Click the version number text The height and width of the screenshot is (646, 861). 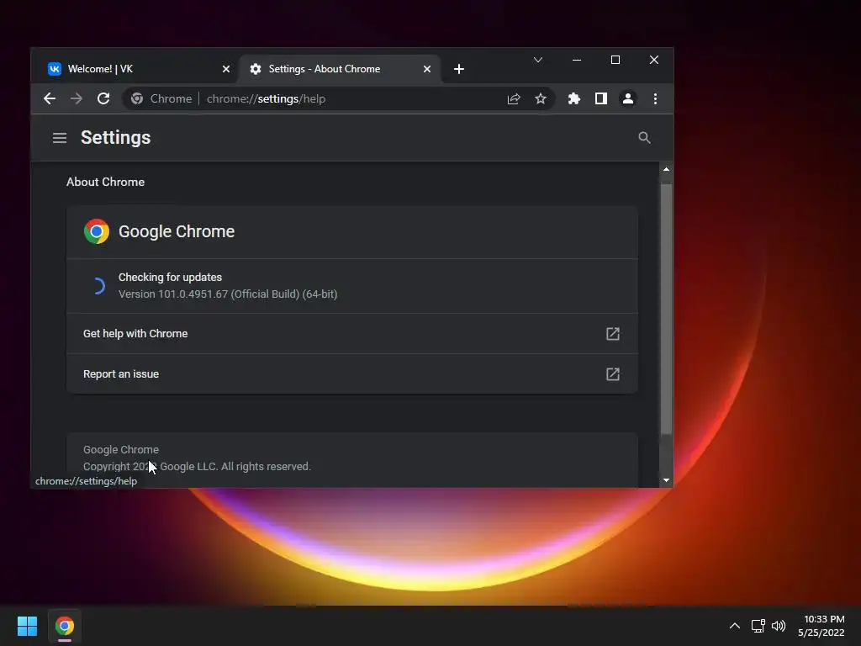pyautogui.click(x=228, y=294)
